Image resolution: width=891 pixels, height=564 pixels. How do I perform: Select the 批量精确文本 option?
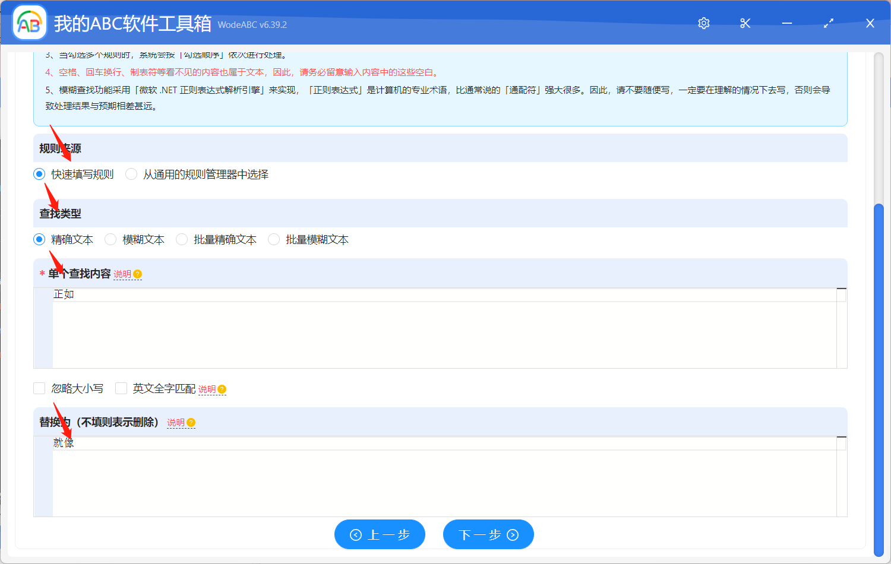181,239
